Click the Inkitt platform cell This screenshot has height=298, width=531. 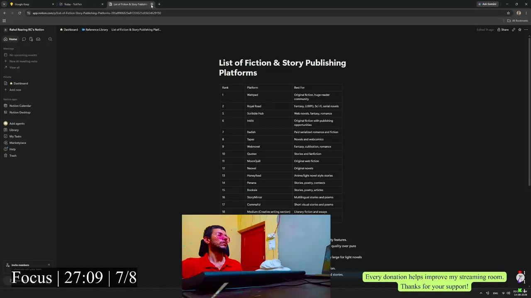pos(269,123)
